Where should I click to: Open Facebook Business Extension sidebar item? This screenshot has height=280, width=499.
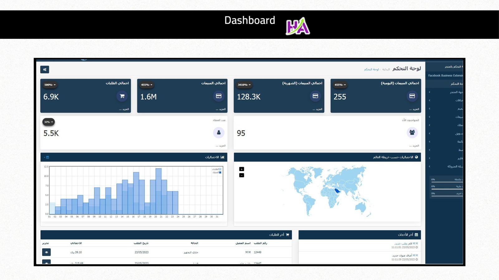[x=445, y=76]
